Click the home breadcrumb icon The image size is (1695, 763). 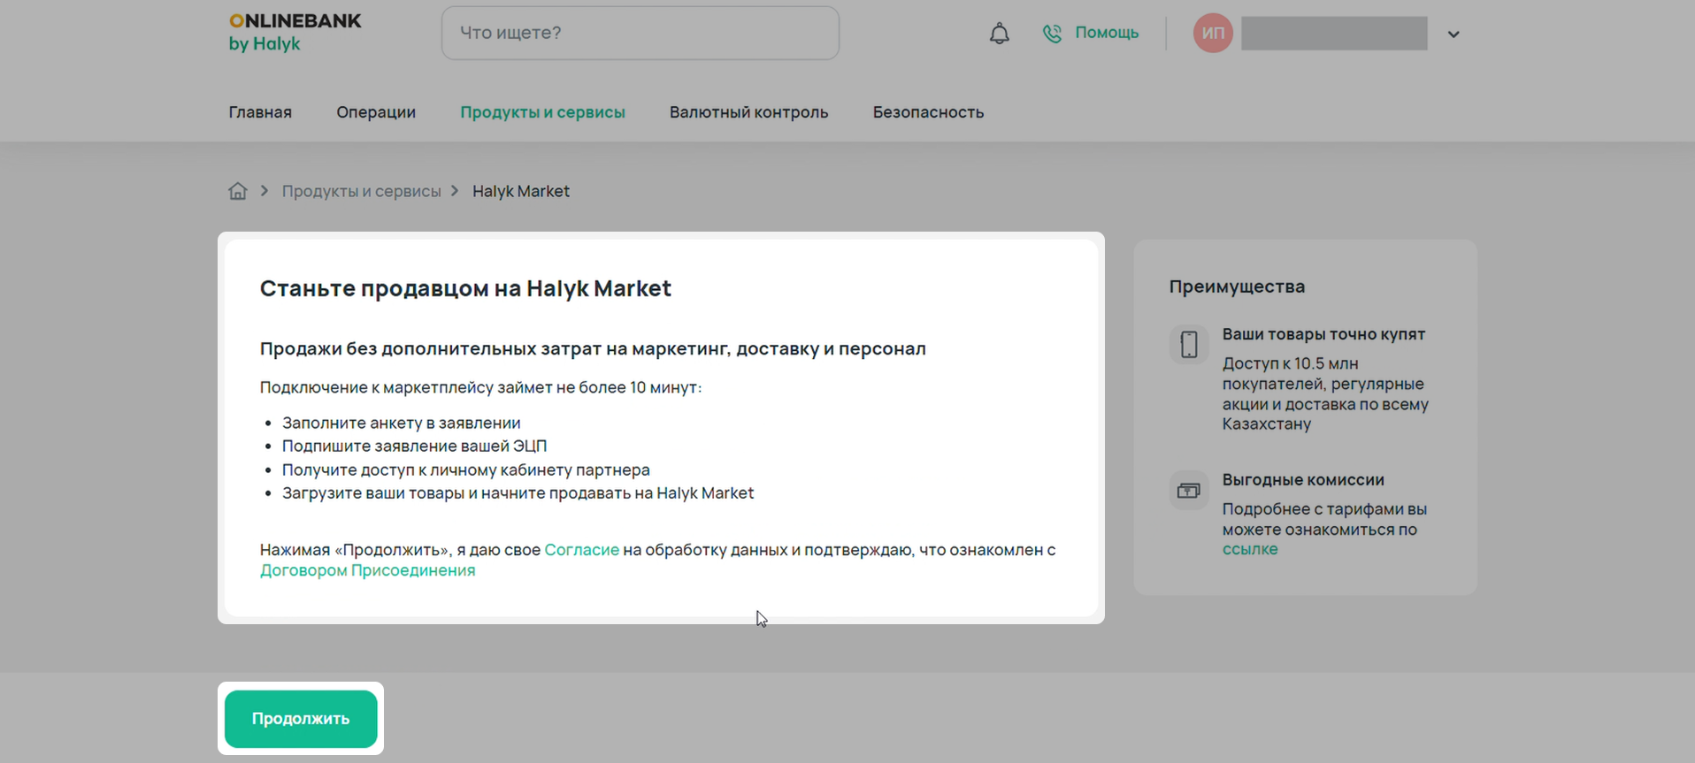coord(238,191)
